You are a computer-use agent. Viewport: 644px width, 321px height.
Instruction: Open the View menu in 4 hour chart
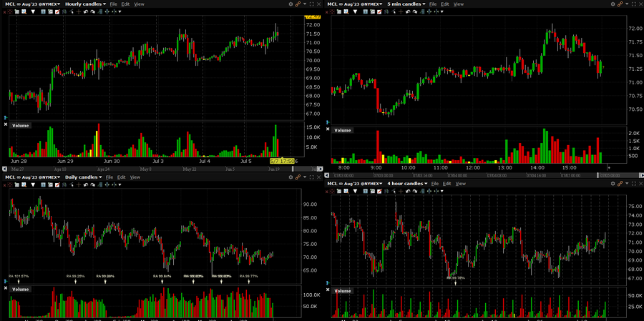point(460,184)
